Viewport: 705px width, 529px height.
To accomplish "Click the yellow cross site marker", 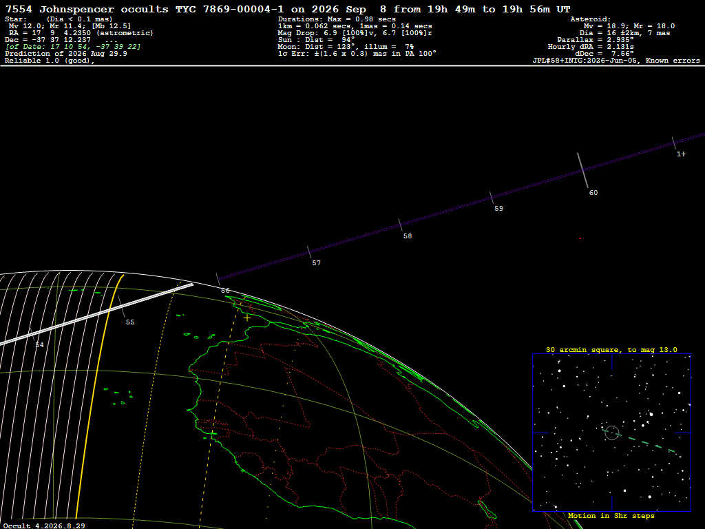I will click(247, 318).
